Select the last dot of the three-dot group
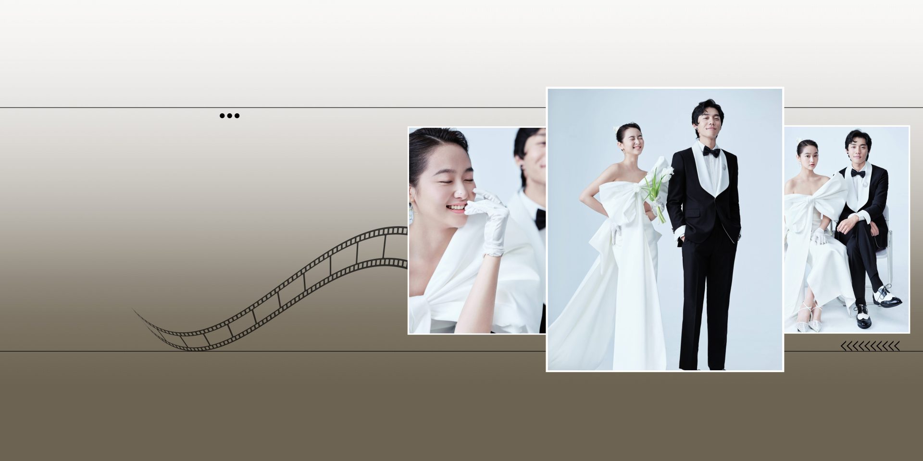The image size is (923, 461). pyautogui.click(x=237, y=115)
